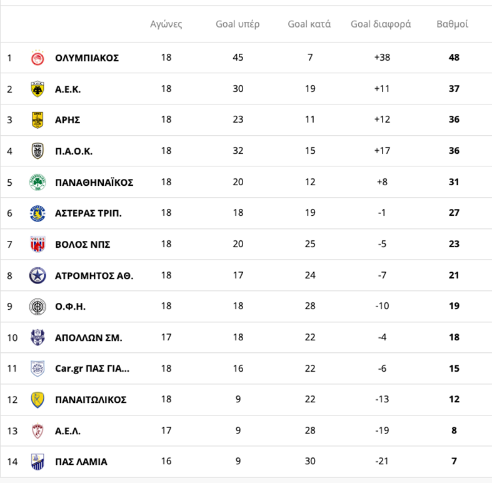Sort by Goal διαφορά column header

[381, 24]
